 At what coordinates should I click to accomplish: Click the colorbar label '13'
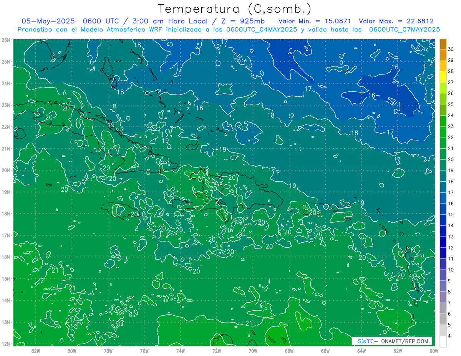[x=451, y=237]
